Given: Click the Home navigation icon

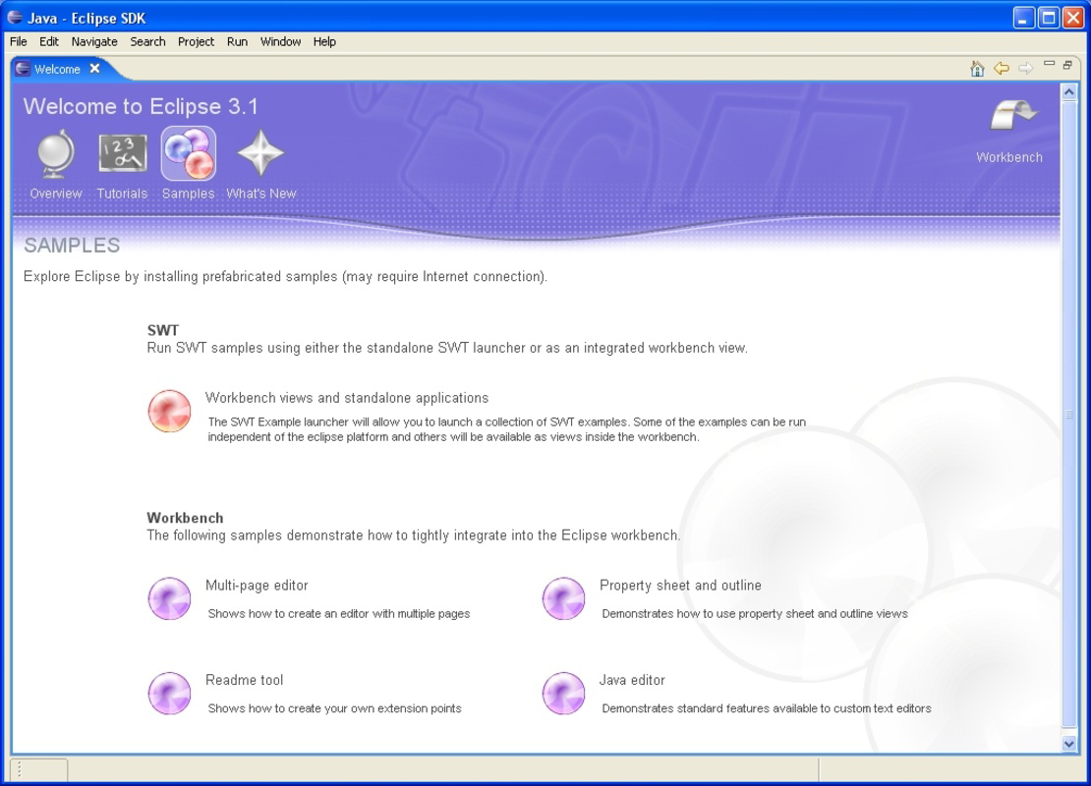Looking at the screenshot, I should 979,68.
